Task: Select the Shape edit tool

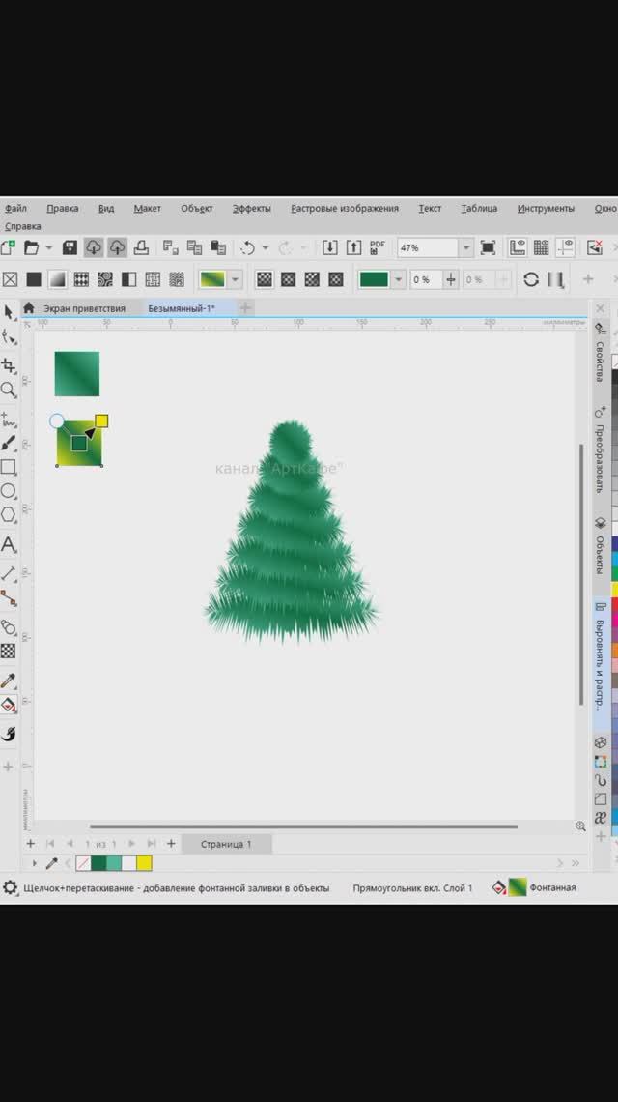Action: pos(9,337)
